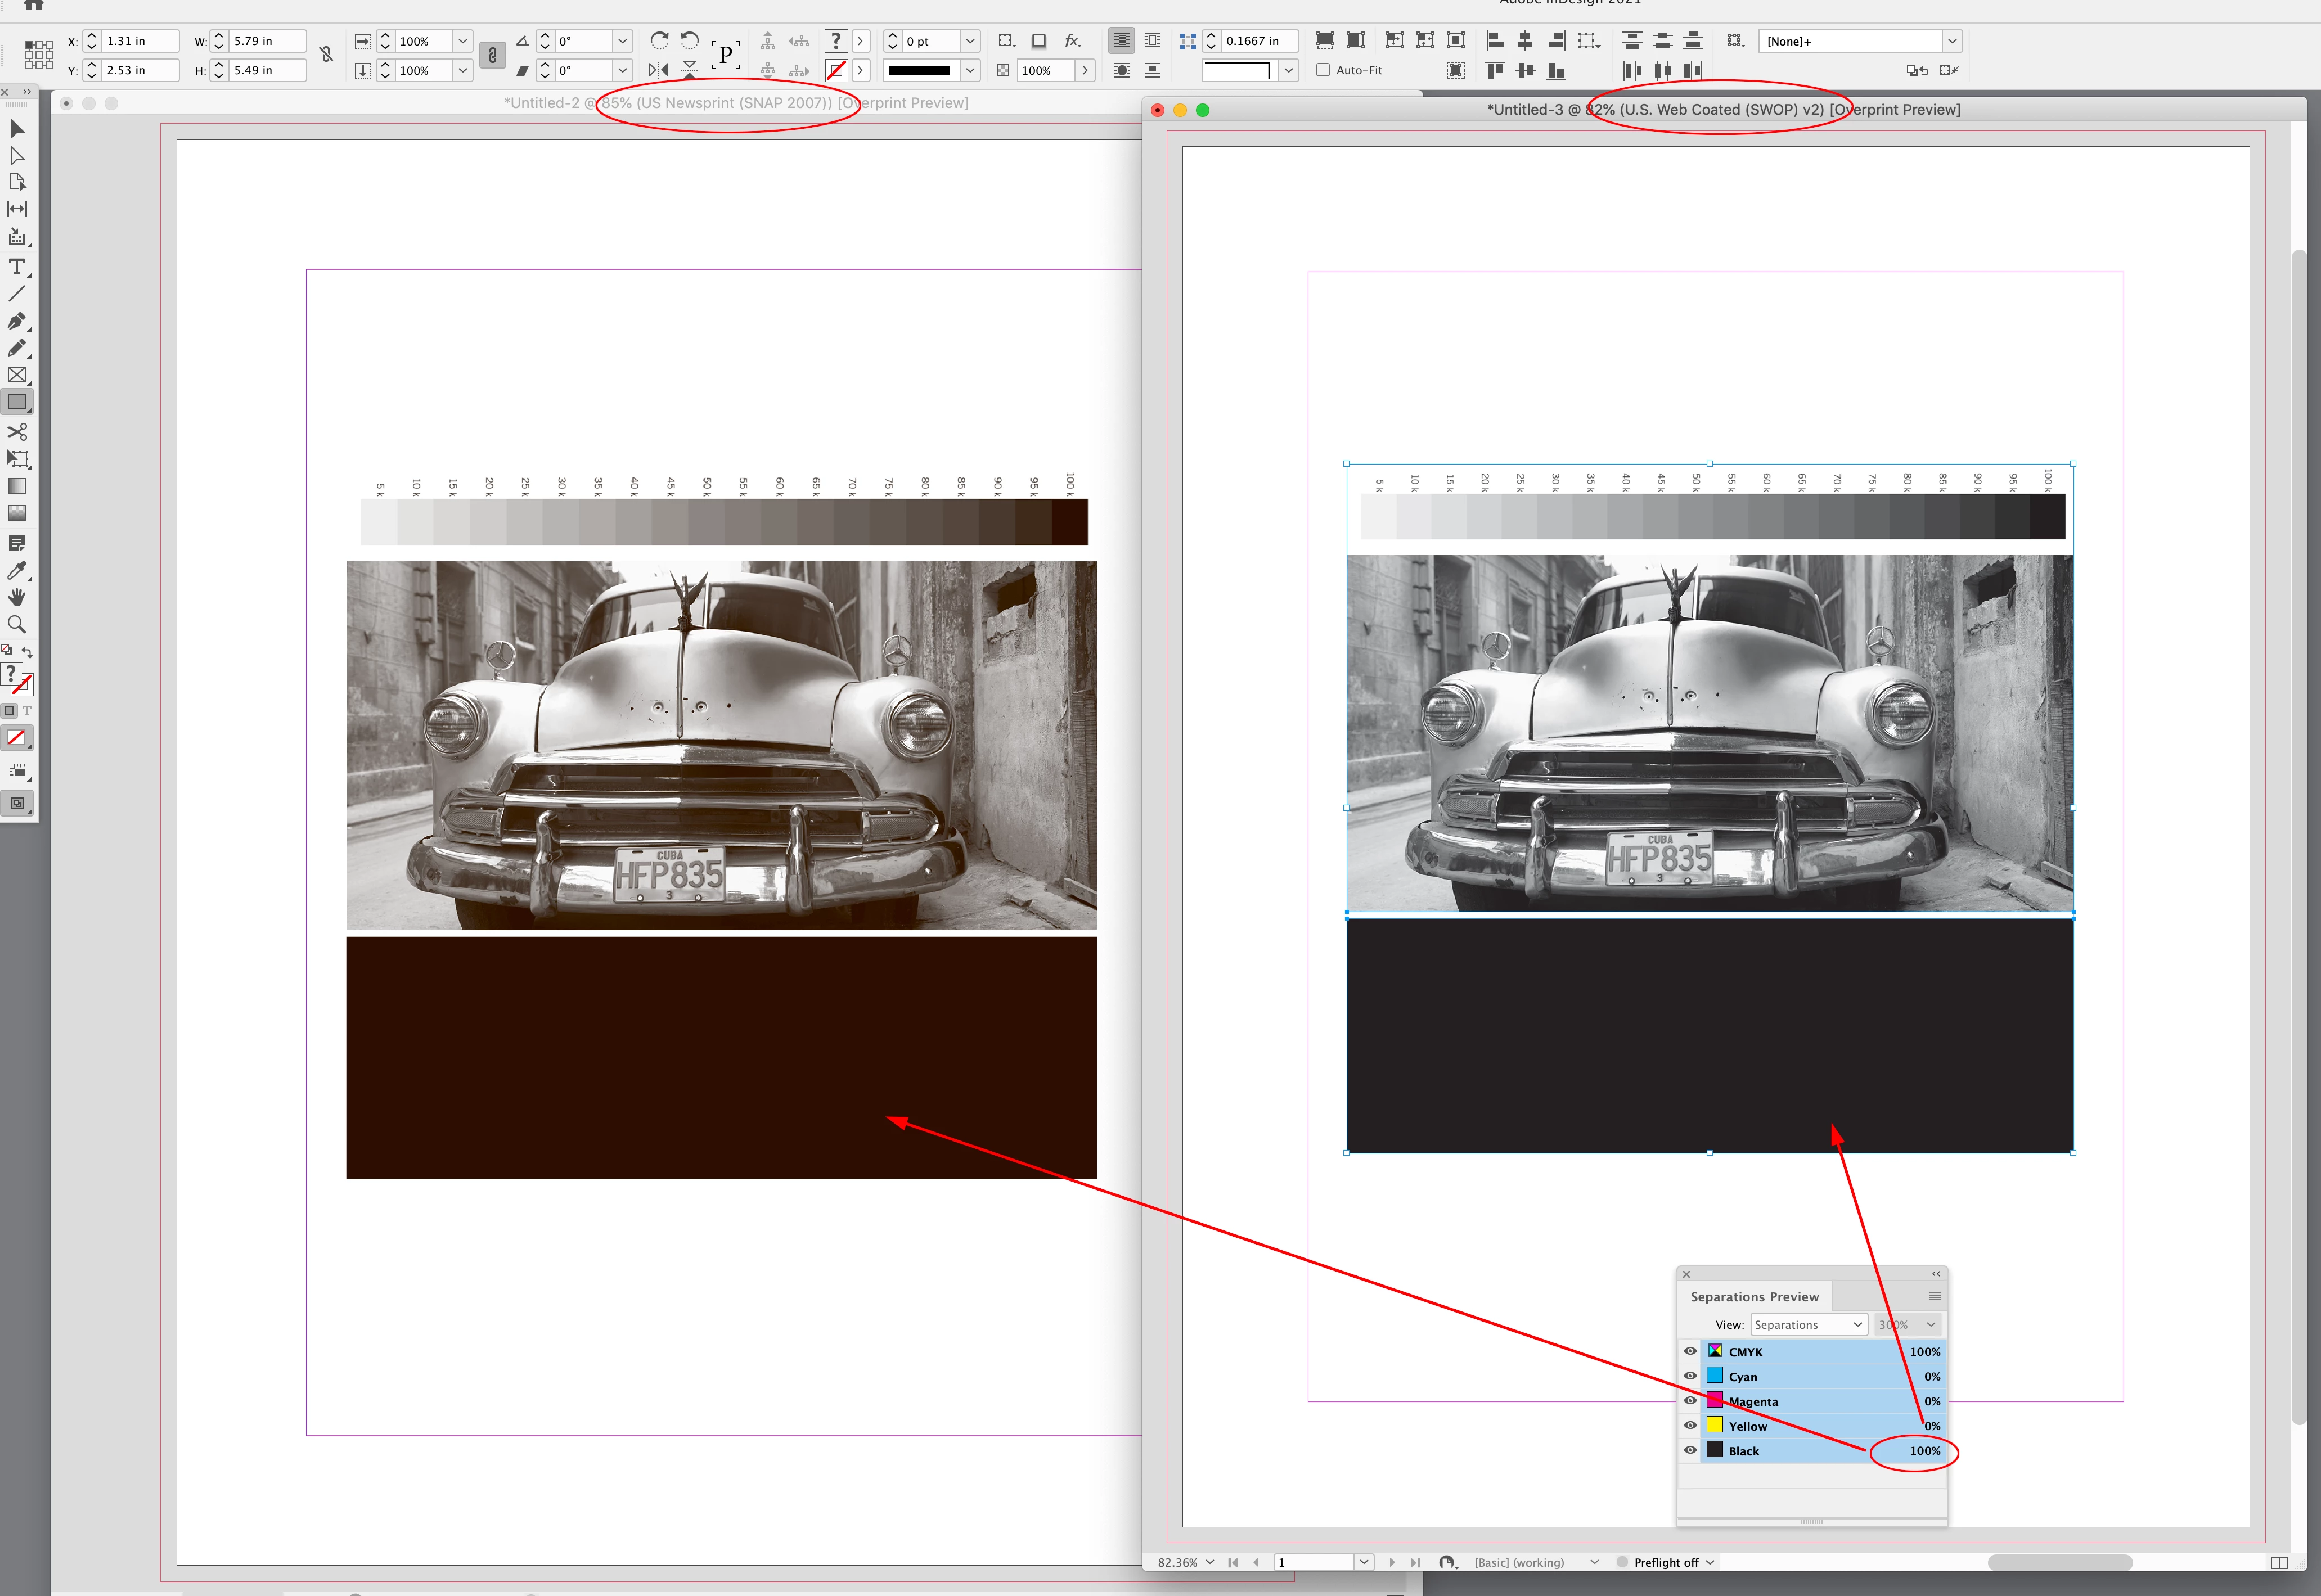The height and width of the screenshot is (1596, 2321).
Task: Enable the Auto-Fit checkbox
Action: [1323, 70]
